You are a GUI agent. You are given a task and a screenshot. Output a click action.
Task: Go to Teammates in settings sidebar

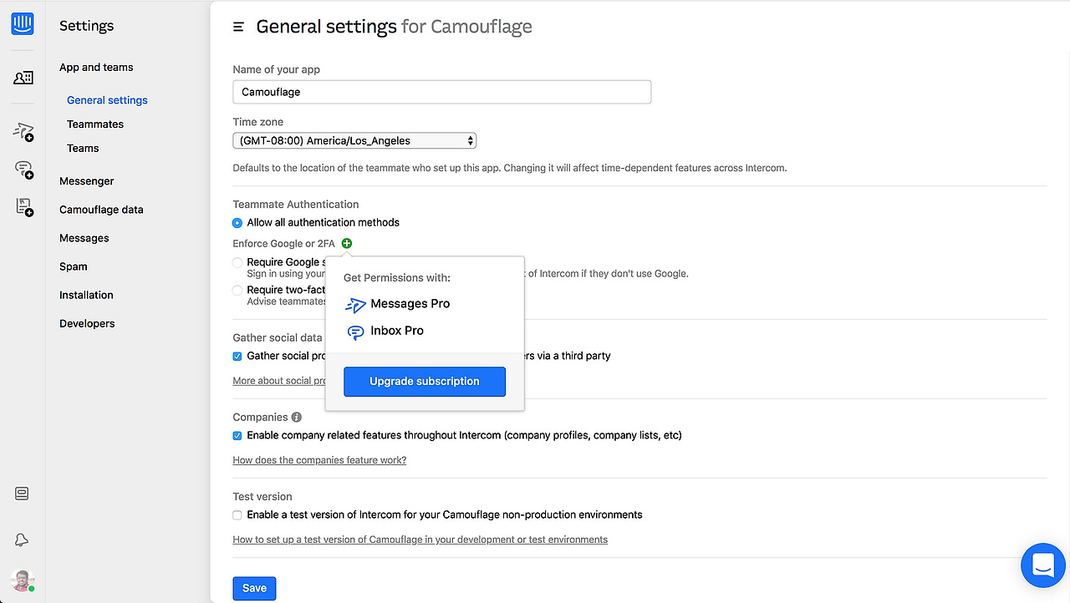click(95, 124)
